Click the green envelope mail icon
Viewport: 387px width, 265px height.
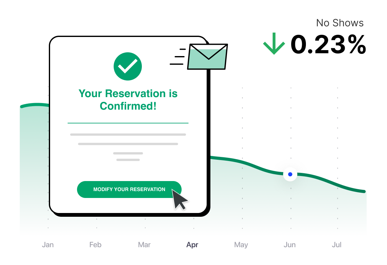coord(207,57)
